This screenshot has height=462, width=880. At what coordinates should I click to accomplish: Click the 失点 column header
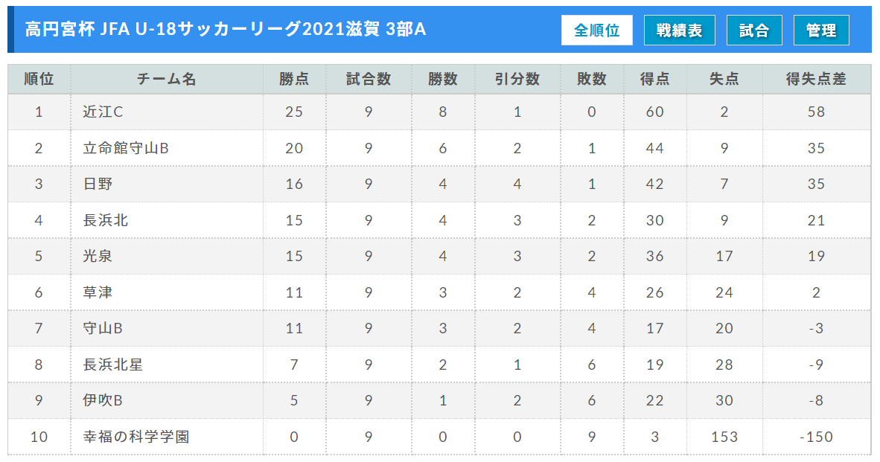coord(725,78)
